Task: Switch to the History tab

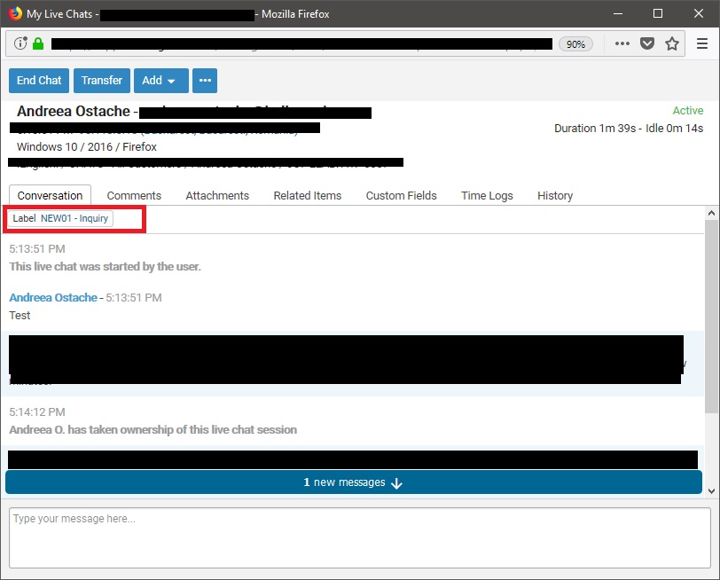Action: (x=555, y=195)
